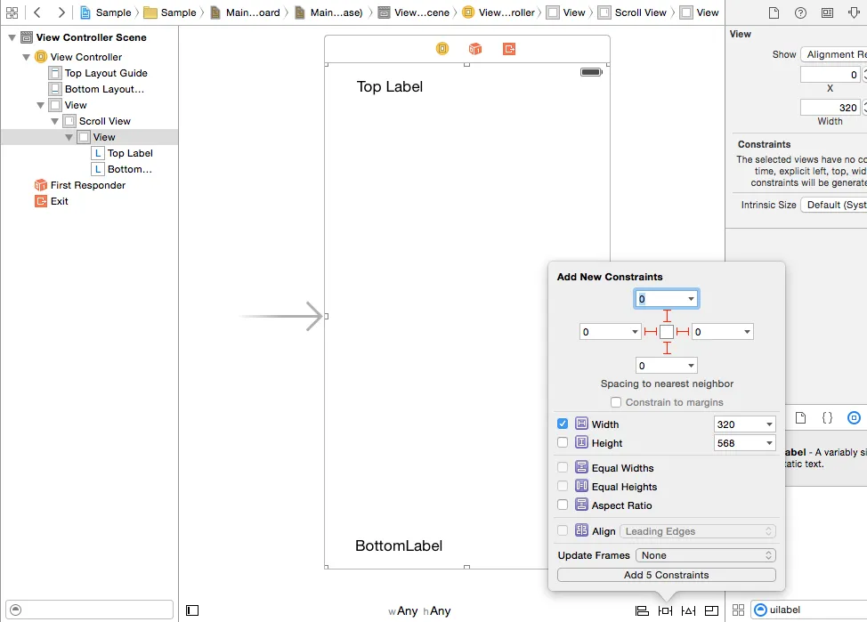Go forward with the right chevron

[x=61, y=12]
